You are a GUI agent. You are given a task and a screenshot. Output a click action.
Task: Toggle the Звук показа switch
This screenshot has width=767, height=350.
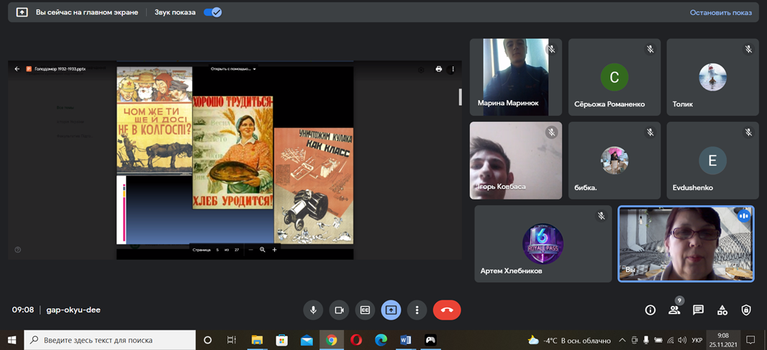tap(213, 13)
